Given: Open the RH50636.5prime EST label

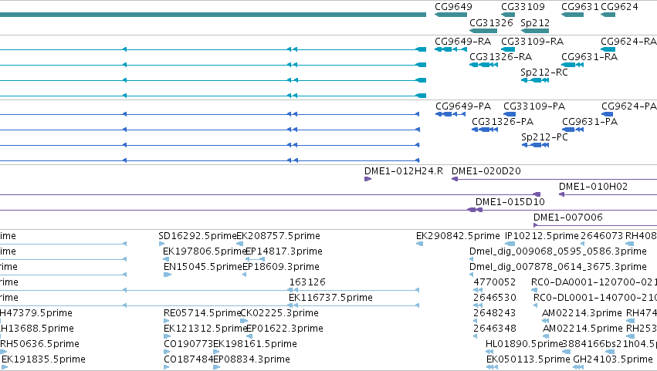Looking at the screenshot, I should point(40,345).
